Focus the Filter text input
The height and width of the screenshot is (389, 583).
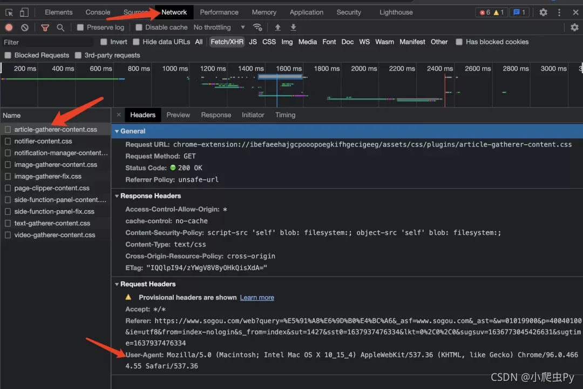click(x=48, y=42)
